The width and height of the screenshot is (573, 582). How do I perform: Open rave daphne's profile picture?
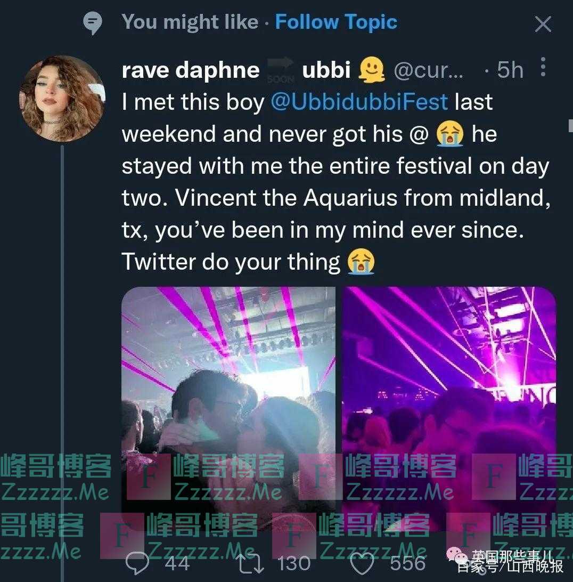pos(62,99)
